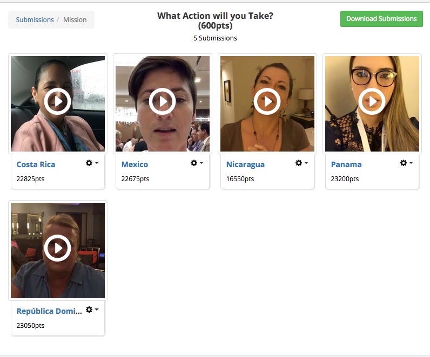430x357 pixels.
Task: Open the República Domi... team link
Action: 49,311
